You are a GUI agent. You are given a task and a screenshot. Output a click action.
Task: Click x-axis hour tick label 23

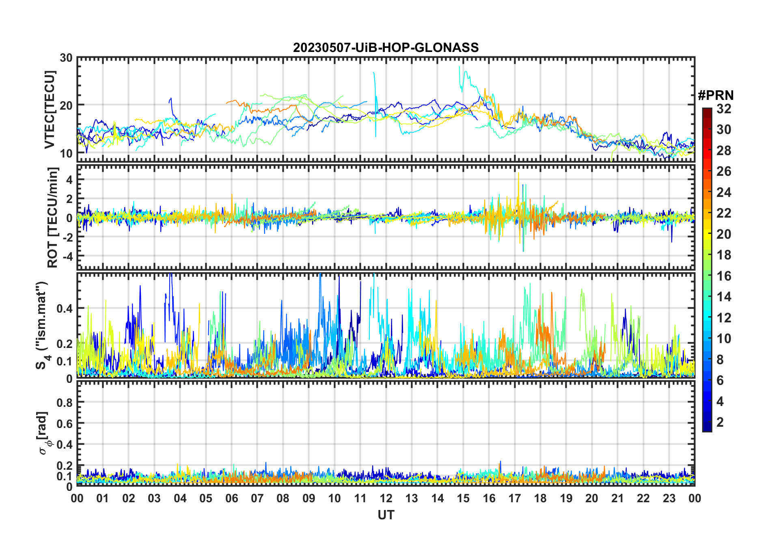669,499
